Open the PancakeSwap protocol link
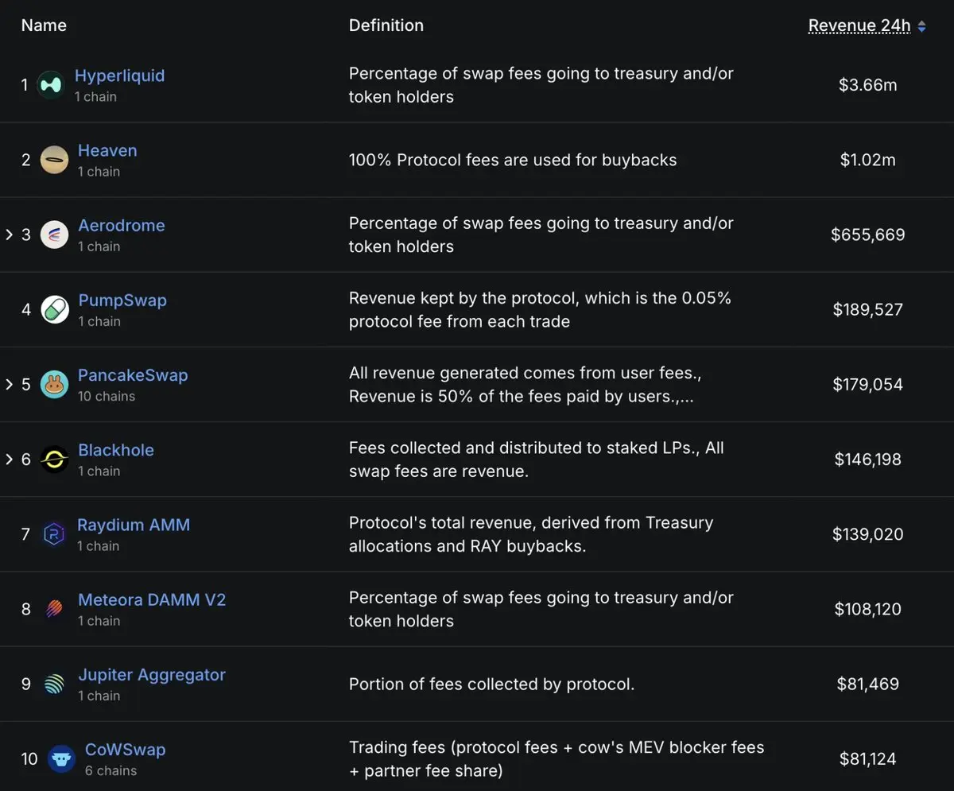954x791 pixels. (133, 375)
